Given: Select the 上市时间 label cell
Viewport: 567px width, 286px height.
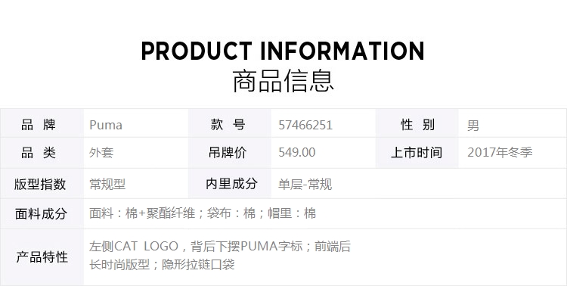Looking at the screenshot, I should tap(417, 153).
